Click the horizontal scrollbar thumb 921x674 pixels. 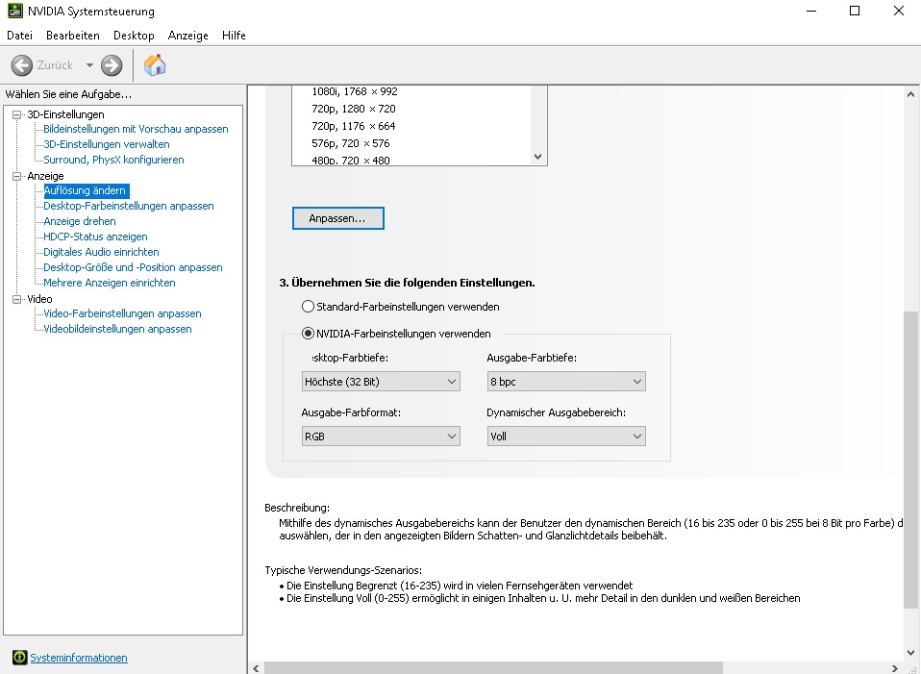pyautogui.click(x=493, y=668)
